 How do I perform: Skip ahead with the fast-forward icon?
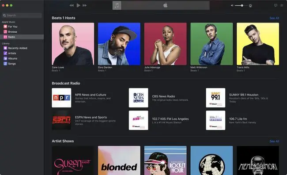85,5
